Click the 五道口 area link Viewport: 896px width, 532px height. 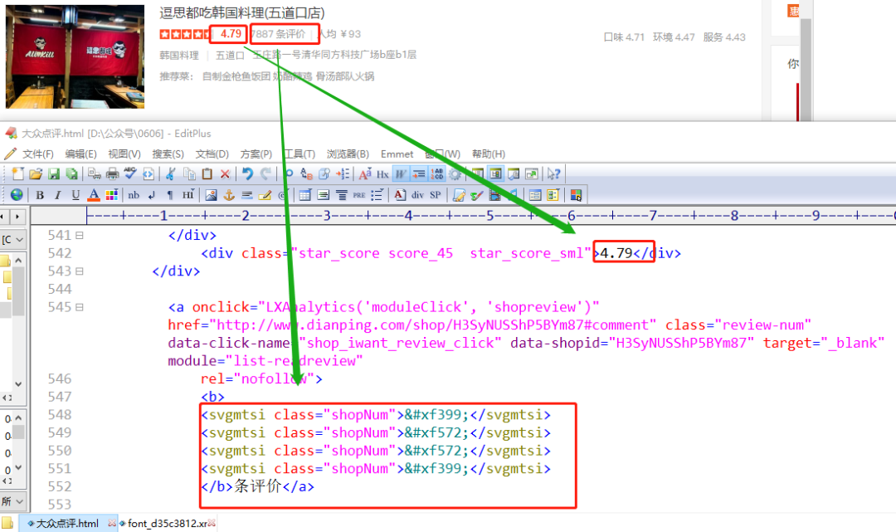pyautogui.click(x=230, y=55)
